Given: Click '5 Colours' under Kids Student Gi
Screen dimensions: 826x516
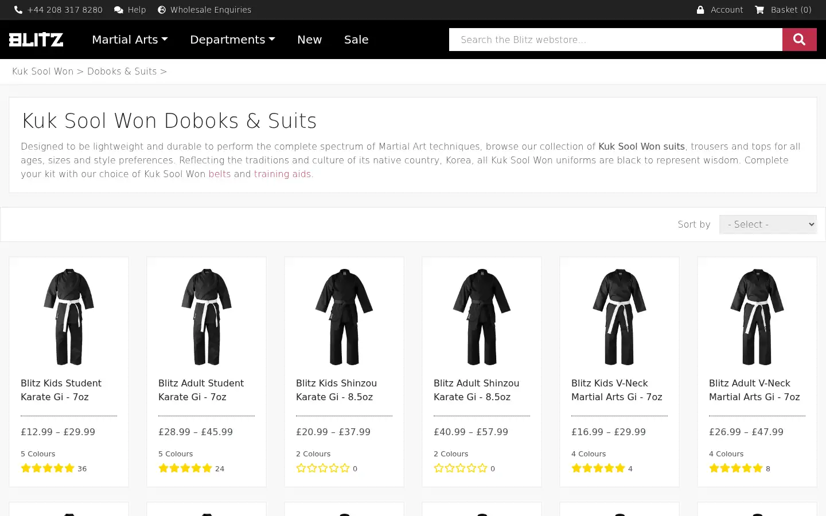Looking at the screenshot, I should coord(38,454).
